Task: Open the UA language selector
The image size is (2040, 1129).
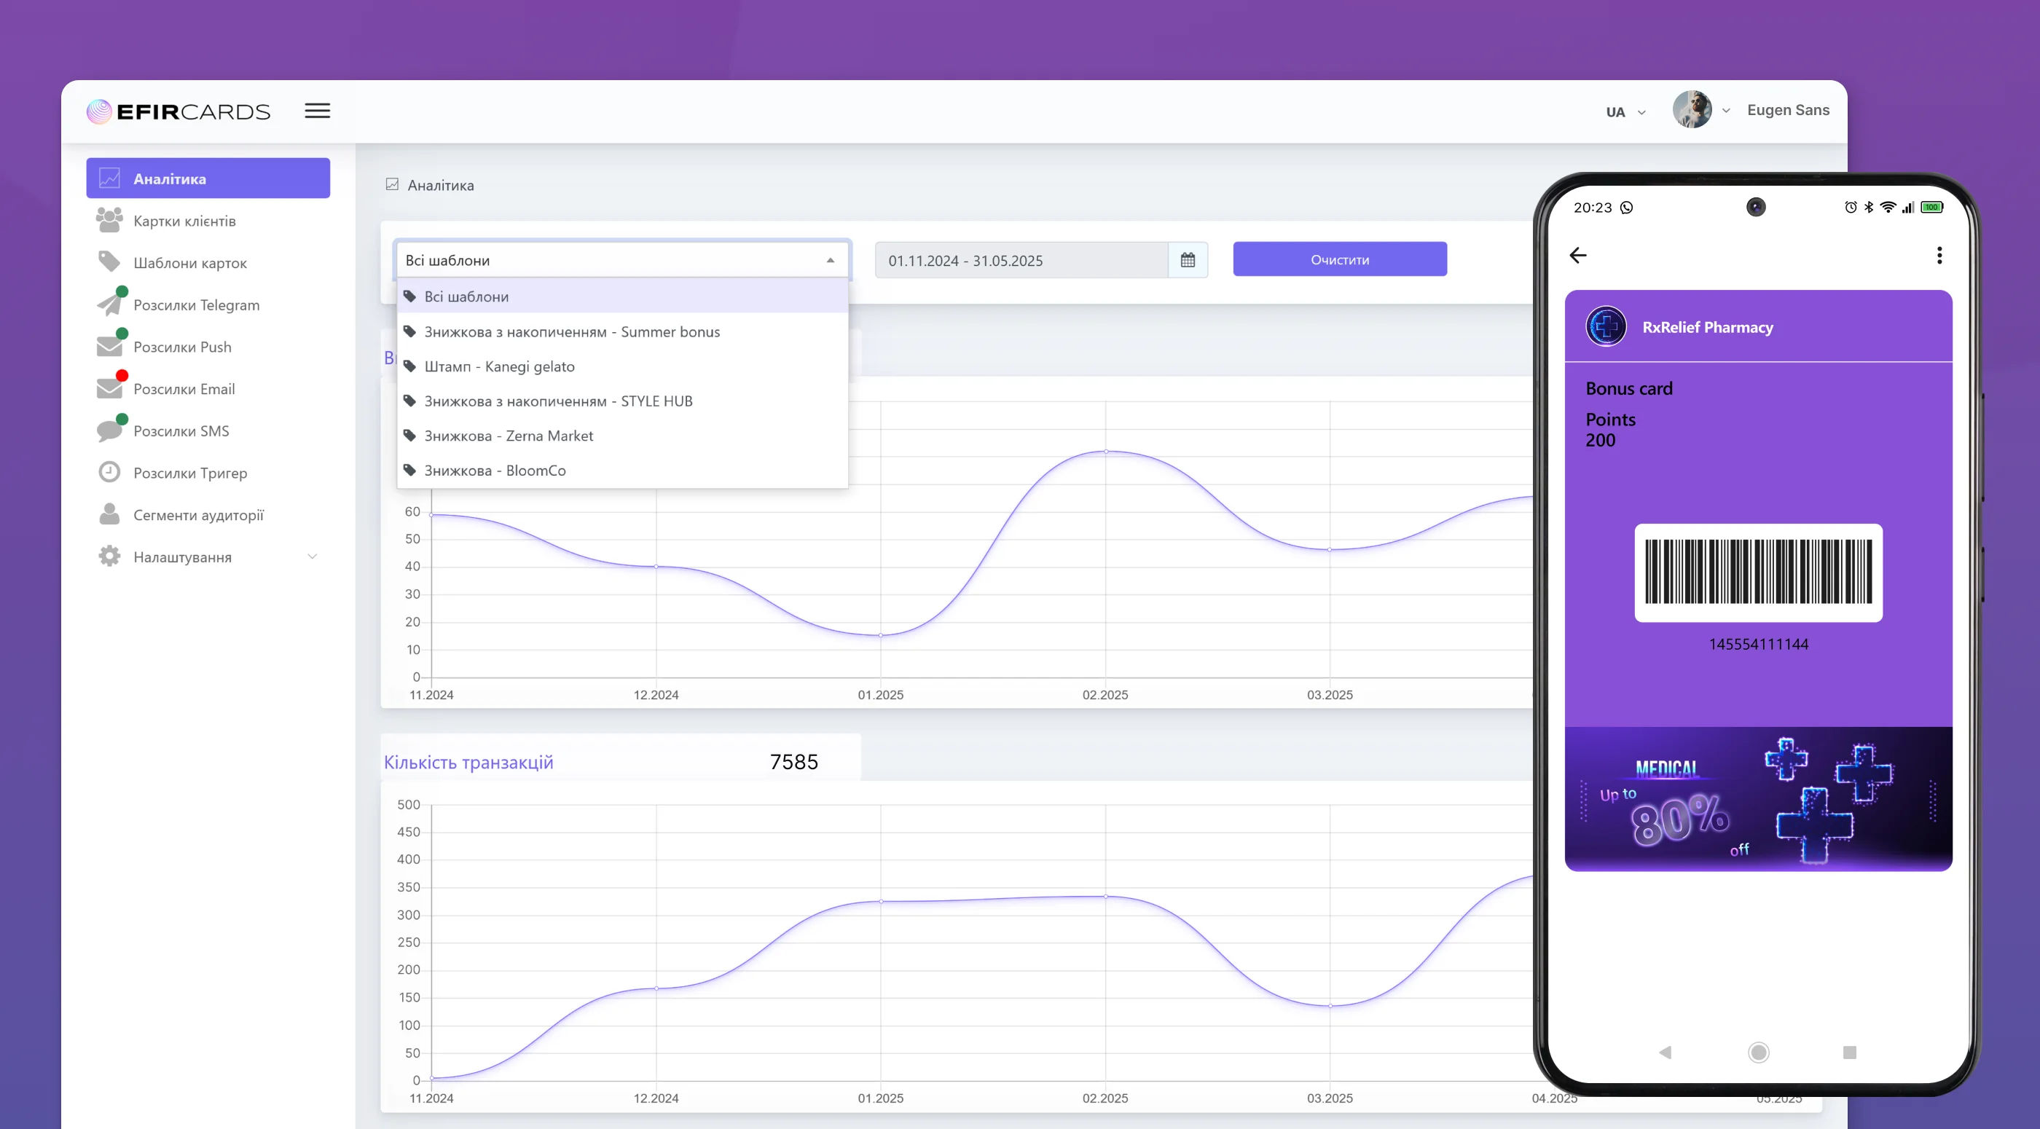Action: (1625, 112)
